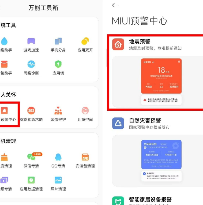203x205 pixels.
Task: Open the 频专清 video cleaner icon
Action: [x=4, y=180]
